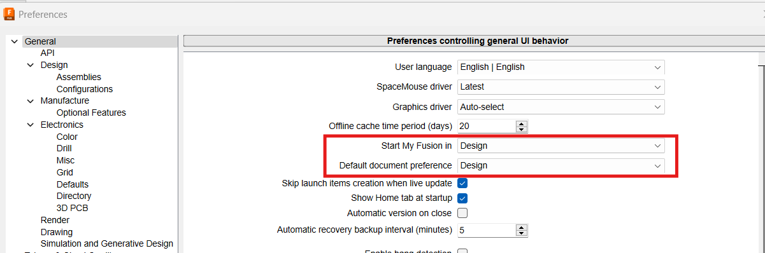Open the Drawing preferences
This screenshot has height=253, width=765.
click(x=57, y=232)
